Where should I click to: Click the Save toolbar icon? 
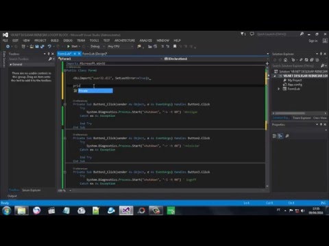(37, 46)
